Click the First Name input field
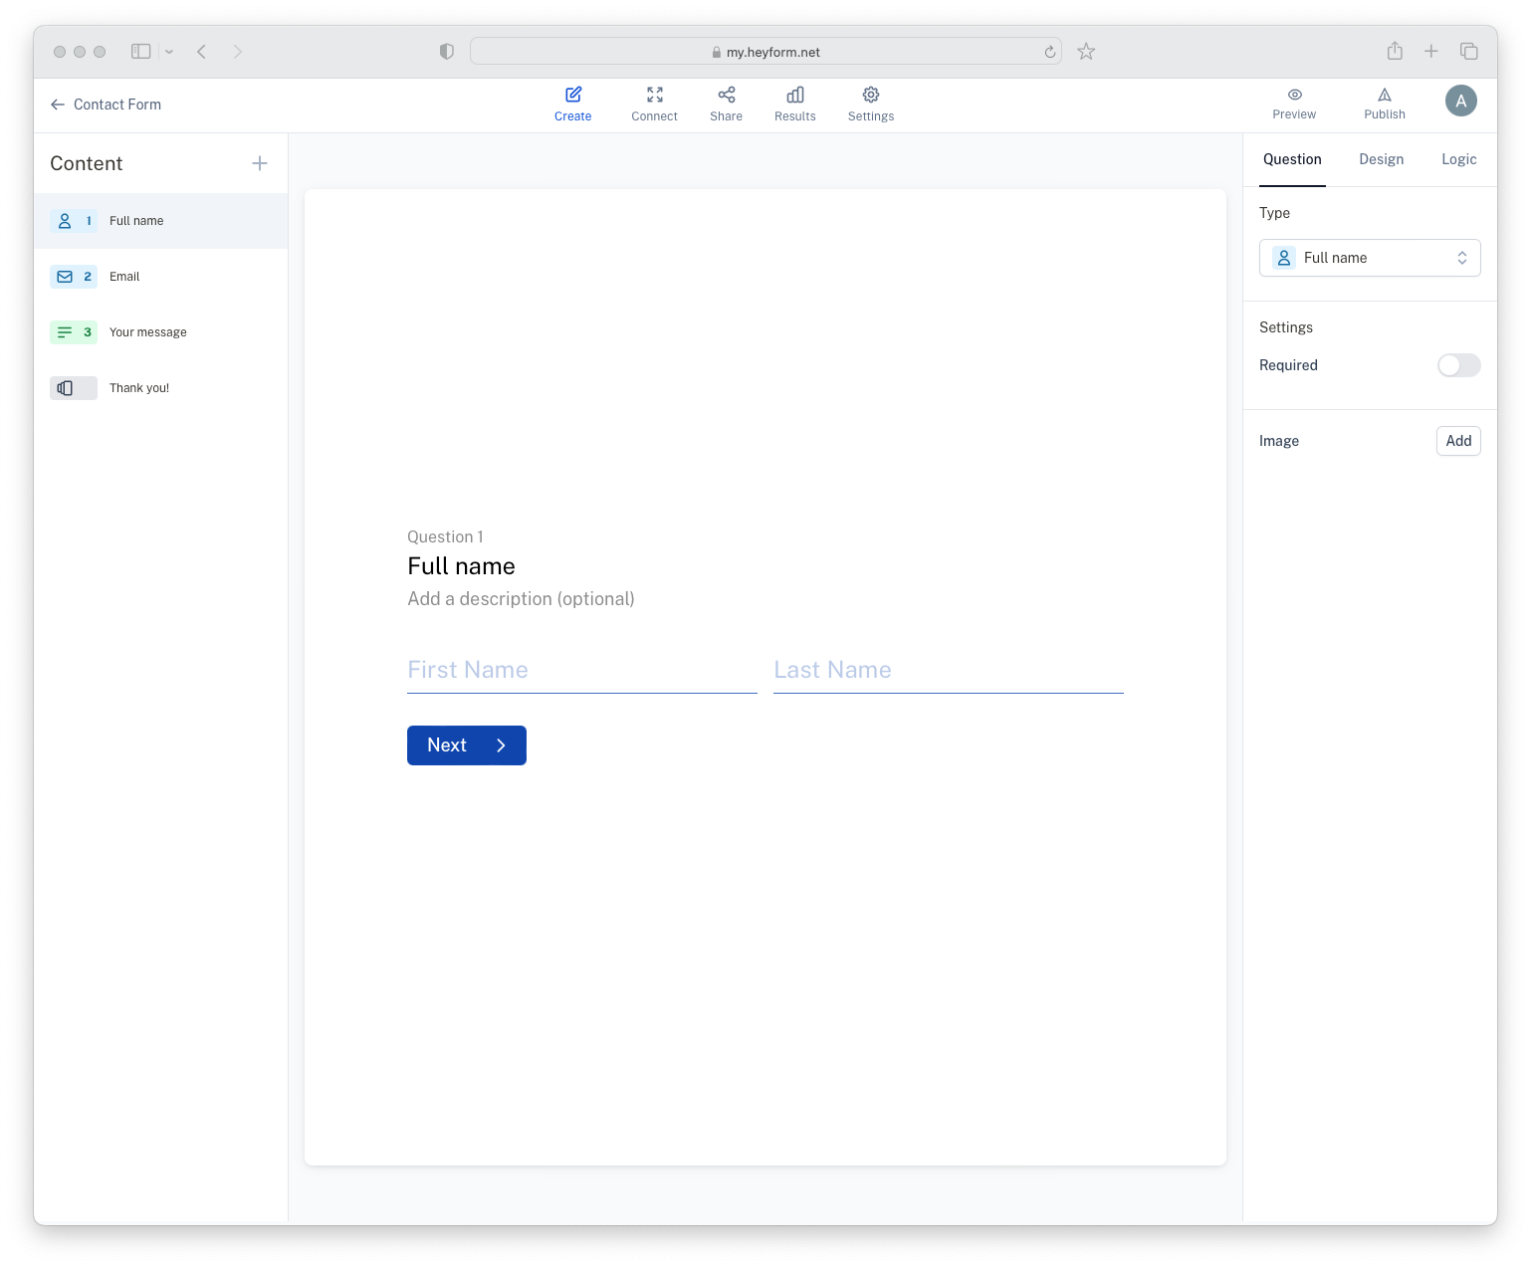 tap(582, 671)
